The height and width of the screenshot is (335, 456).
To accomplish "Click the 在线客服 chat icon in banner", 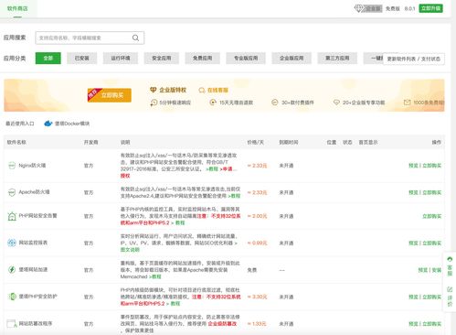I will tap(201, 91).
